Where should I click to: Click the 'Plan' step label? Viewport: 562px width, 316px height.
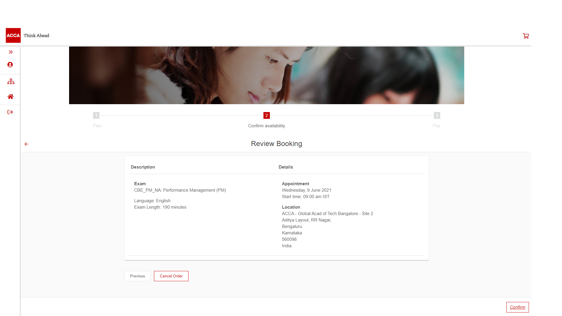click(97, 126)
